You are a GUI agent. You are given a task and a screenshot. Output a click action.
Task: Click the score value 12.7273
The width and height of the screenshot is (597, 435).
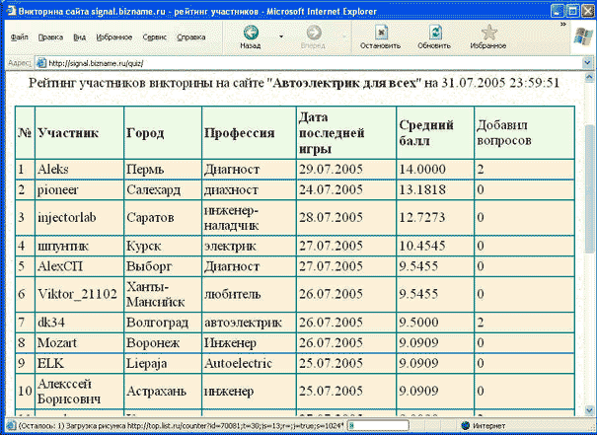coord(422,217)
